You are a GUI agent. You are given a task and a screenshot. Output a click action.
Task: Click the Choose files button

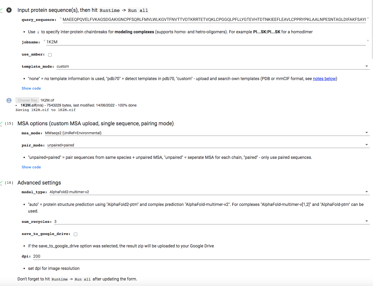pos(27,100)
